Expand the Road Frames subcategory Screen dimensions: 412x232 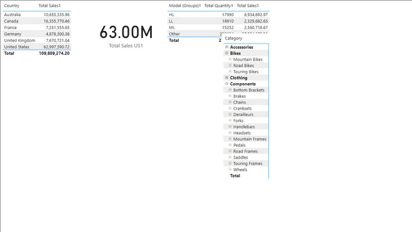pos(230,151)
